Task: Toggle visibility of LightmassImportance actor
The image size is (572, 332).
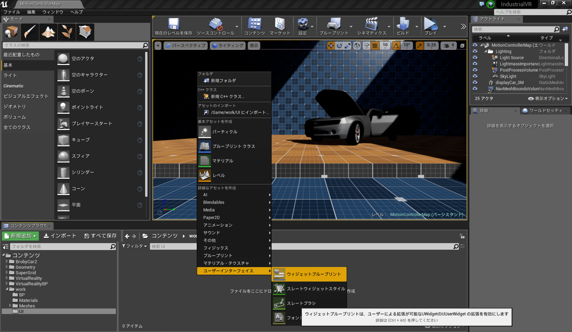Action: 475,64
